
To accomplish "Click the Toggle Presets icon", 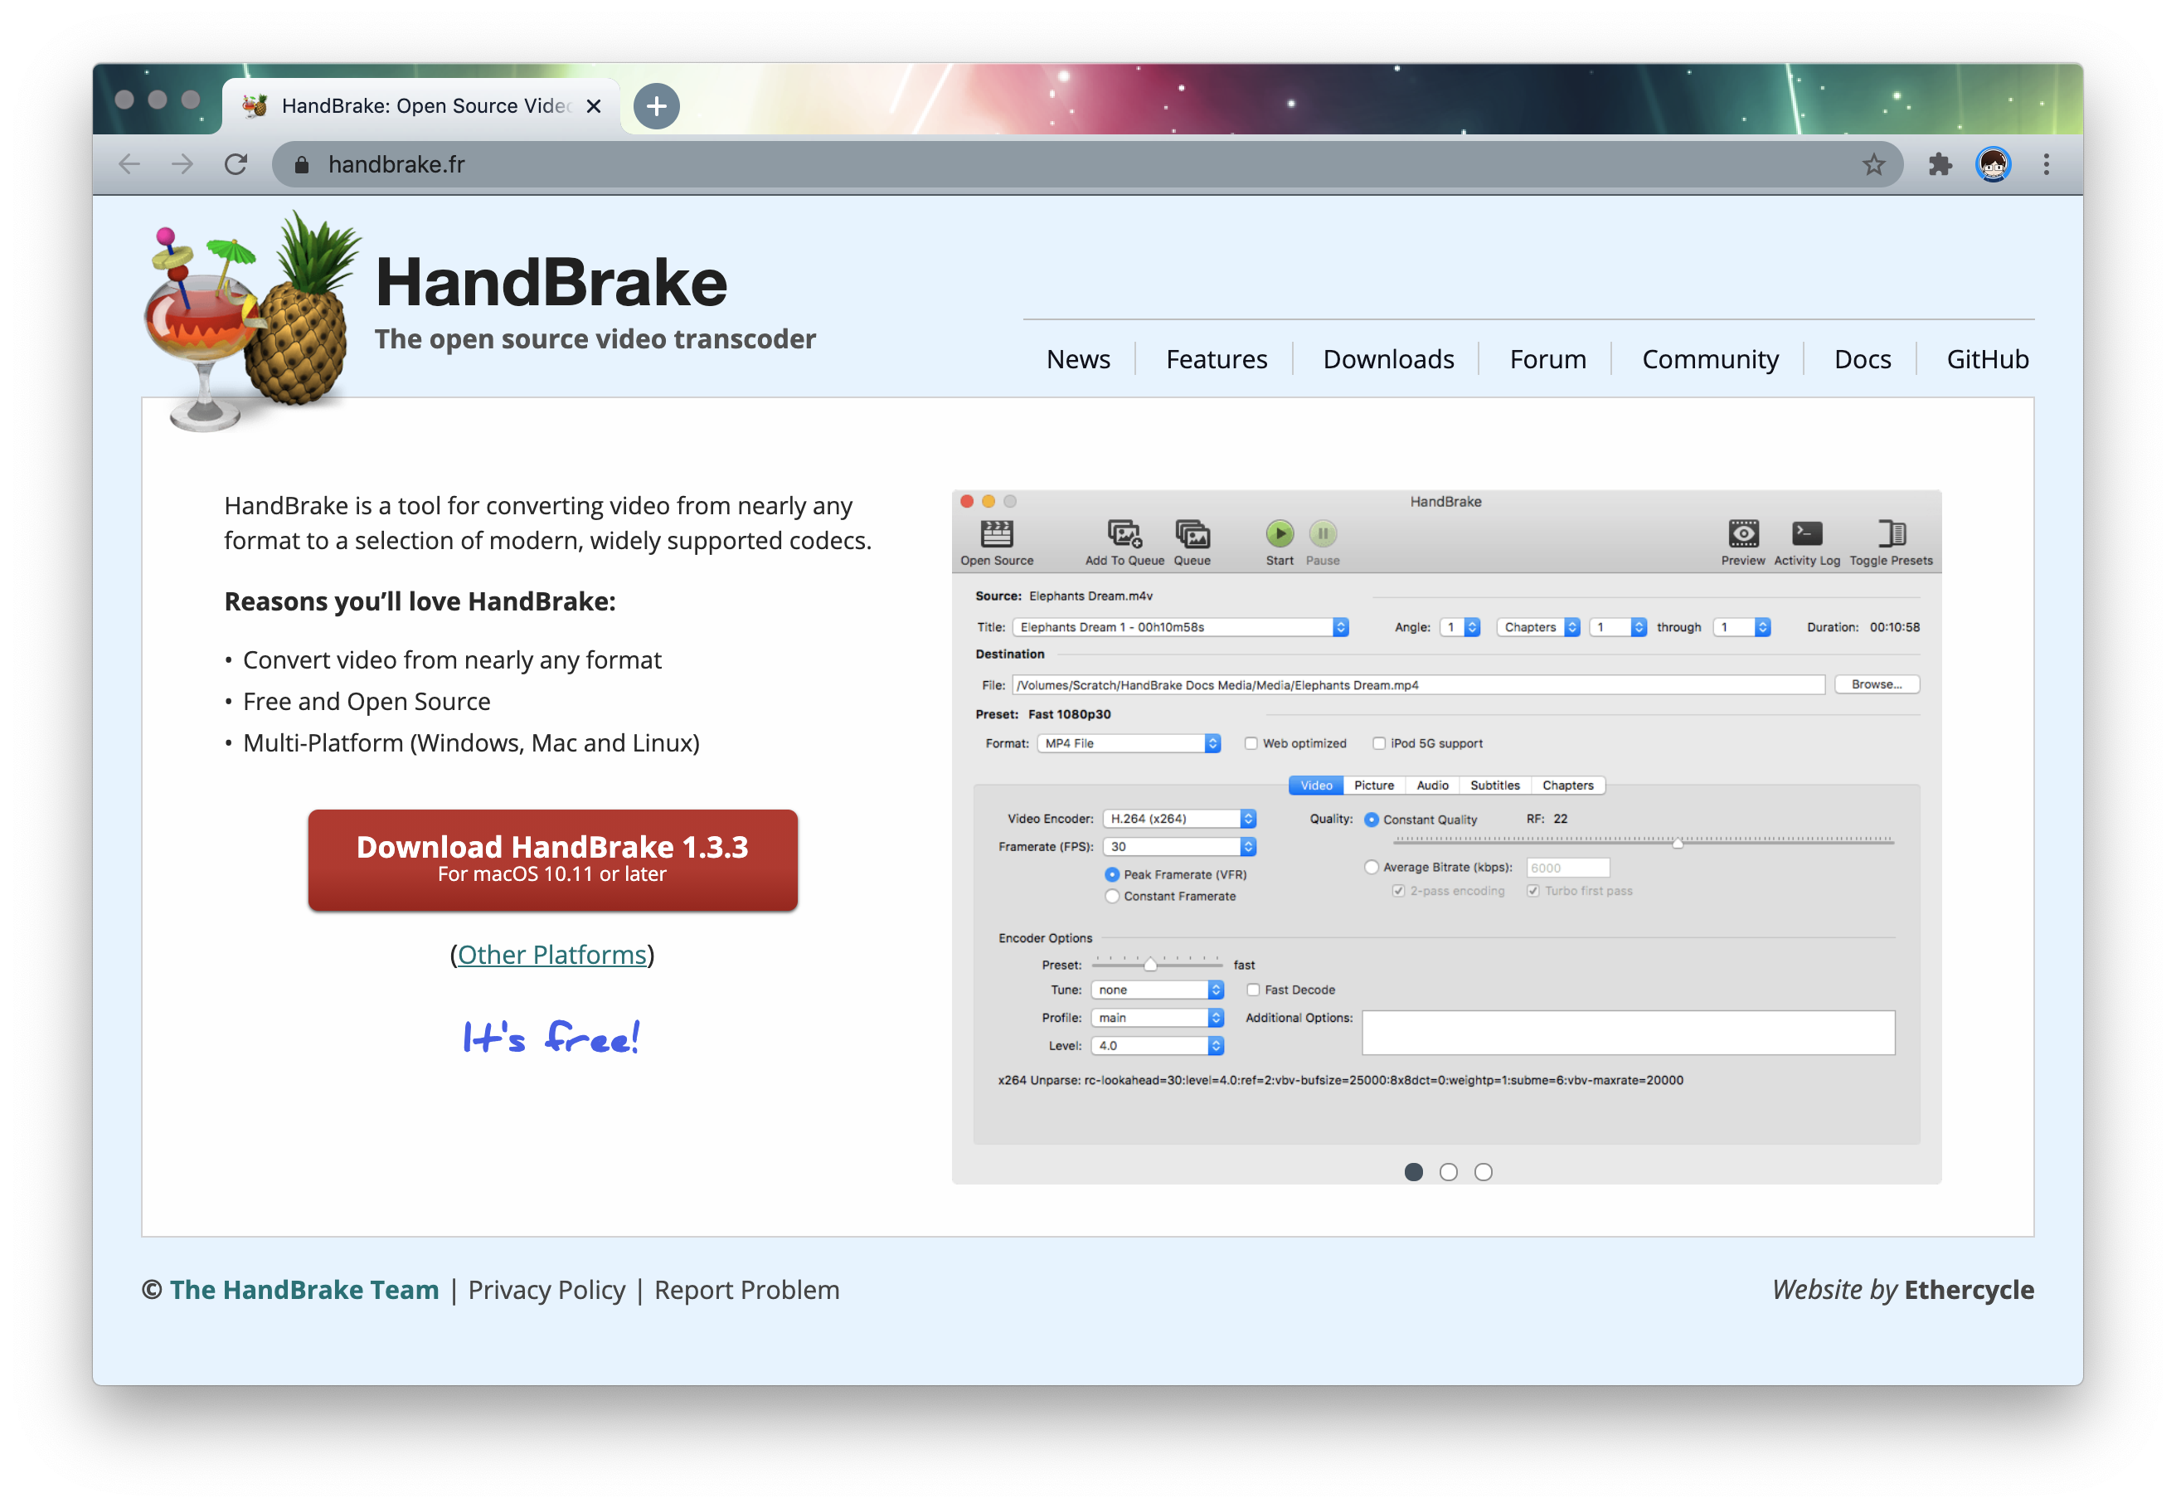I will (1890, 534).
